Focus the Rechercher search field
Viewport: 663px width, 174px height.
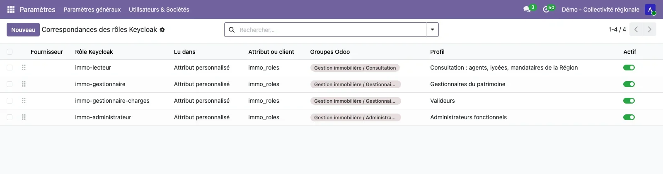(x=331, y=30)
